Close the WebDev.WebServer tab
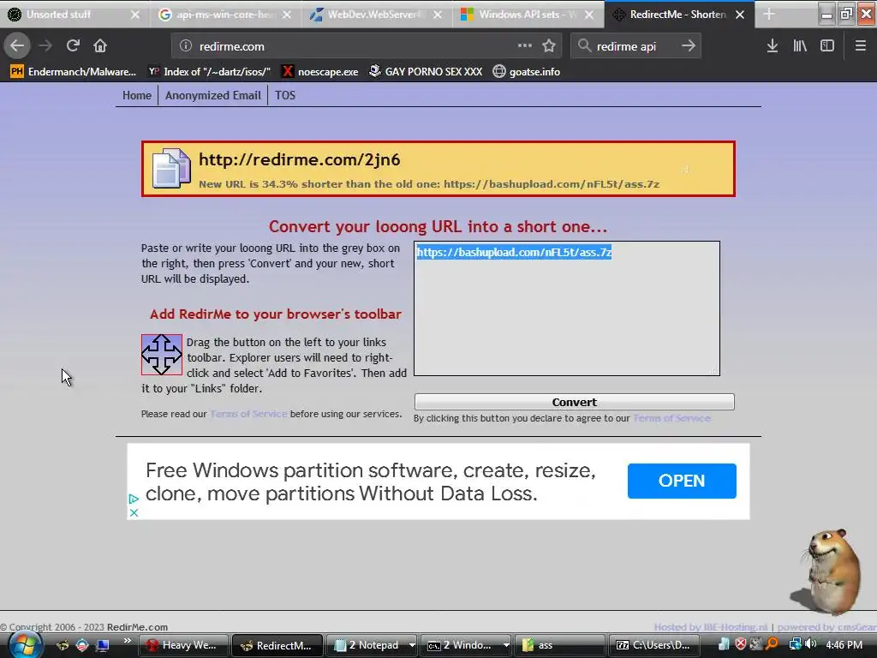The image size is (877, 658). click(x=438, y=15)
